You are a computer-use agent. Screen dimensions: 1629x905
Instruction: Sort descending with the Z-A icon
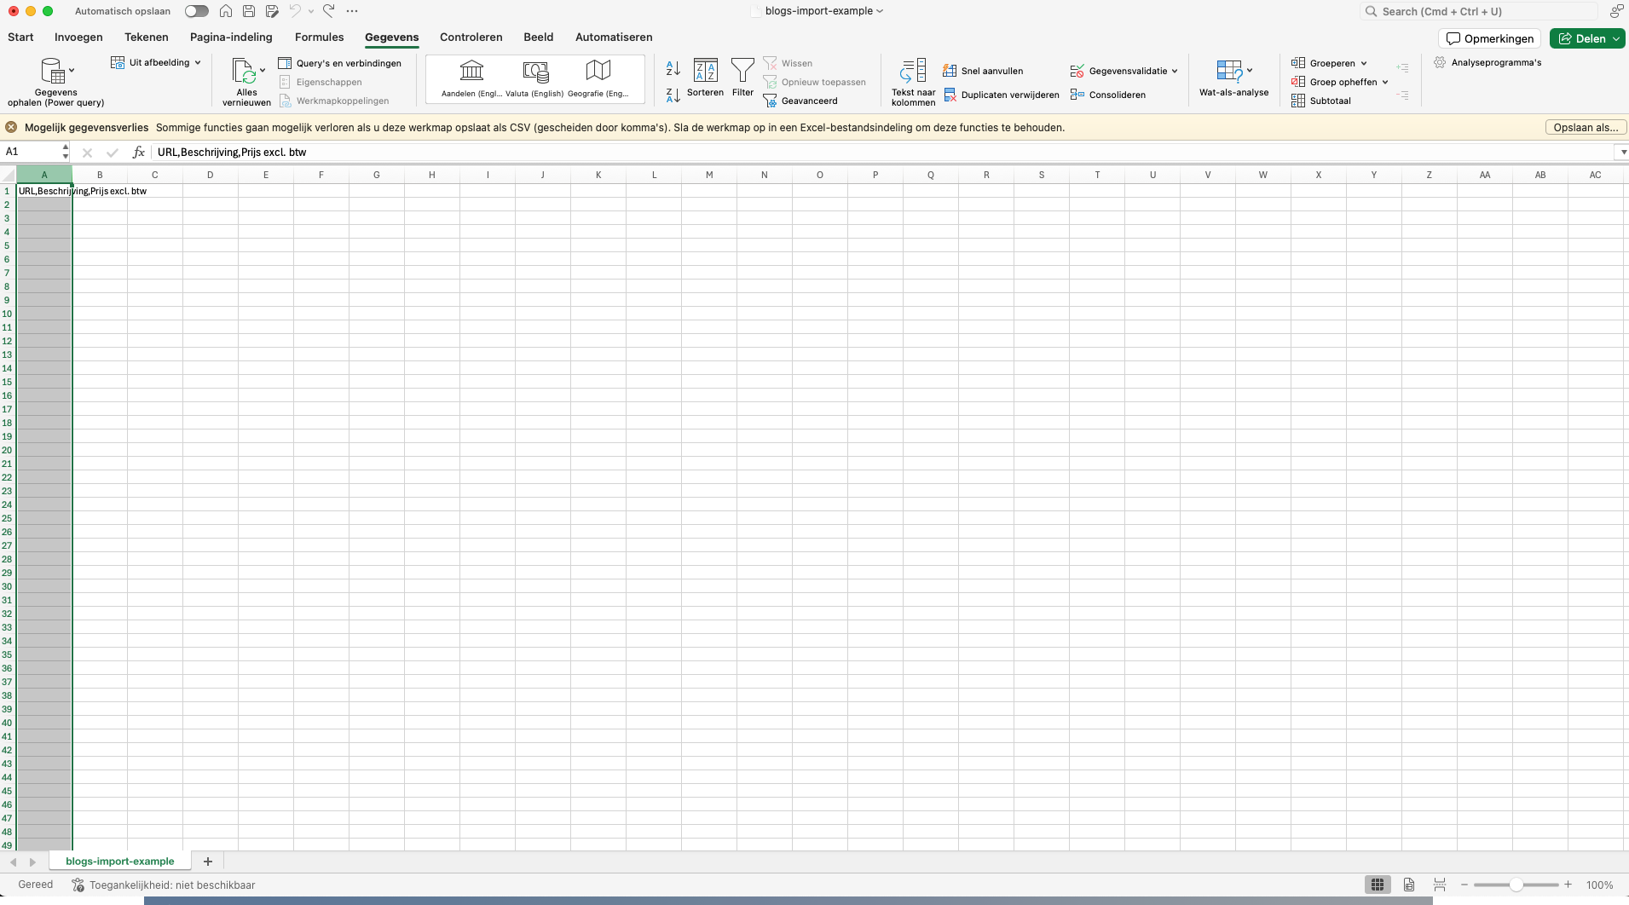tap(673, 95)
